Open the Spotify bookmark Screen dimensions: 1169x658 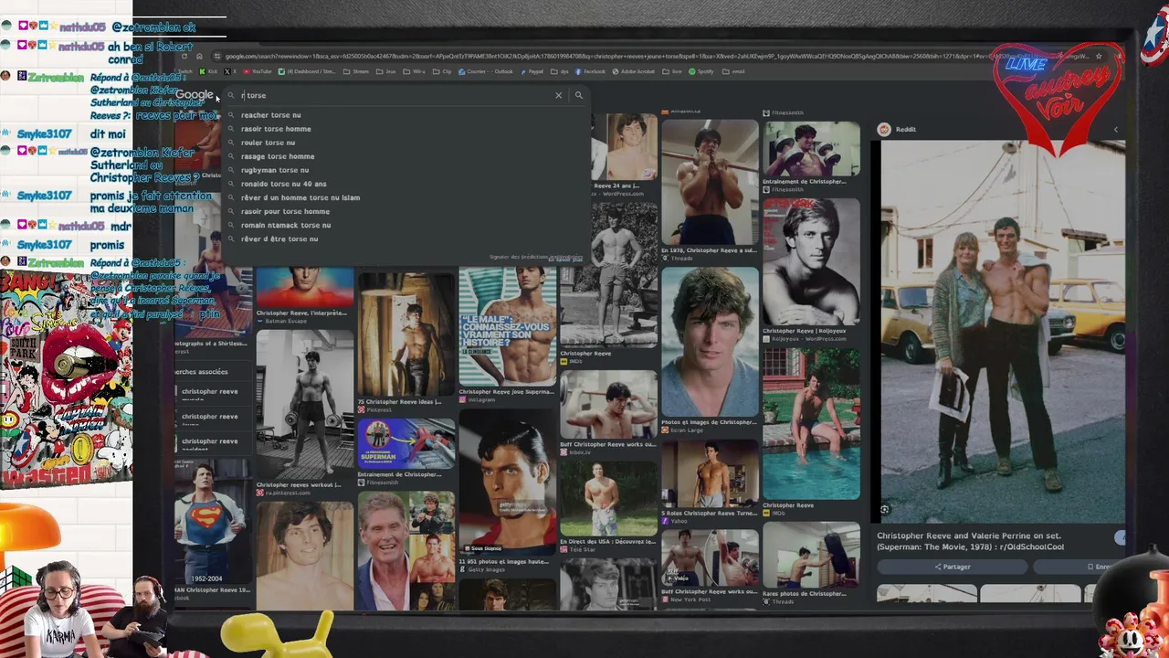click(x=702, y=71)
